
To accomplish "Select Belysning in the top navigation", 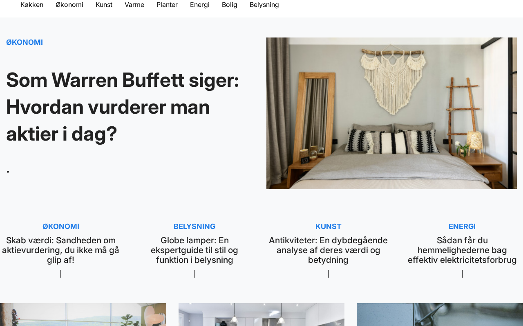I will click(264, 5).
